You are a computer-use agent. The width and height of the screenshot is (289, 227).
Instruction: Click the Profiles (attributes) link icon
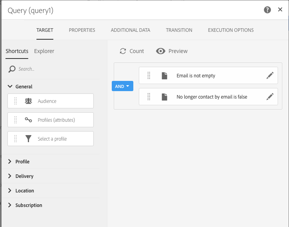(x=28, y=120)
